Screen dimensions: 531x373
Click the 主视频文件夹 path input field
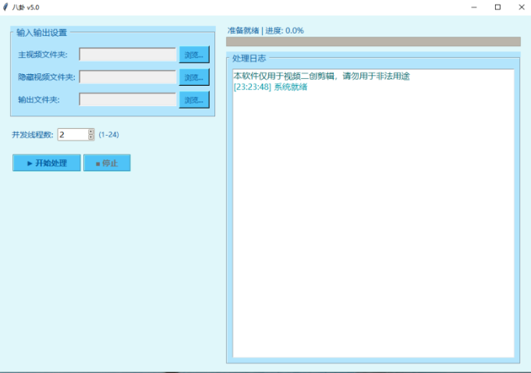point(128,55)
